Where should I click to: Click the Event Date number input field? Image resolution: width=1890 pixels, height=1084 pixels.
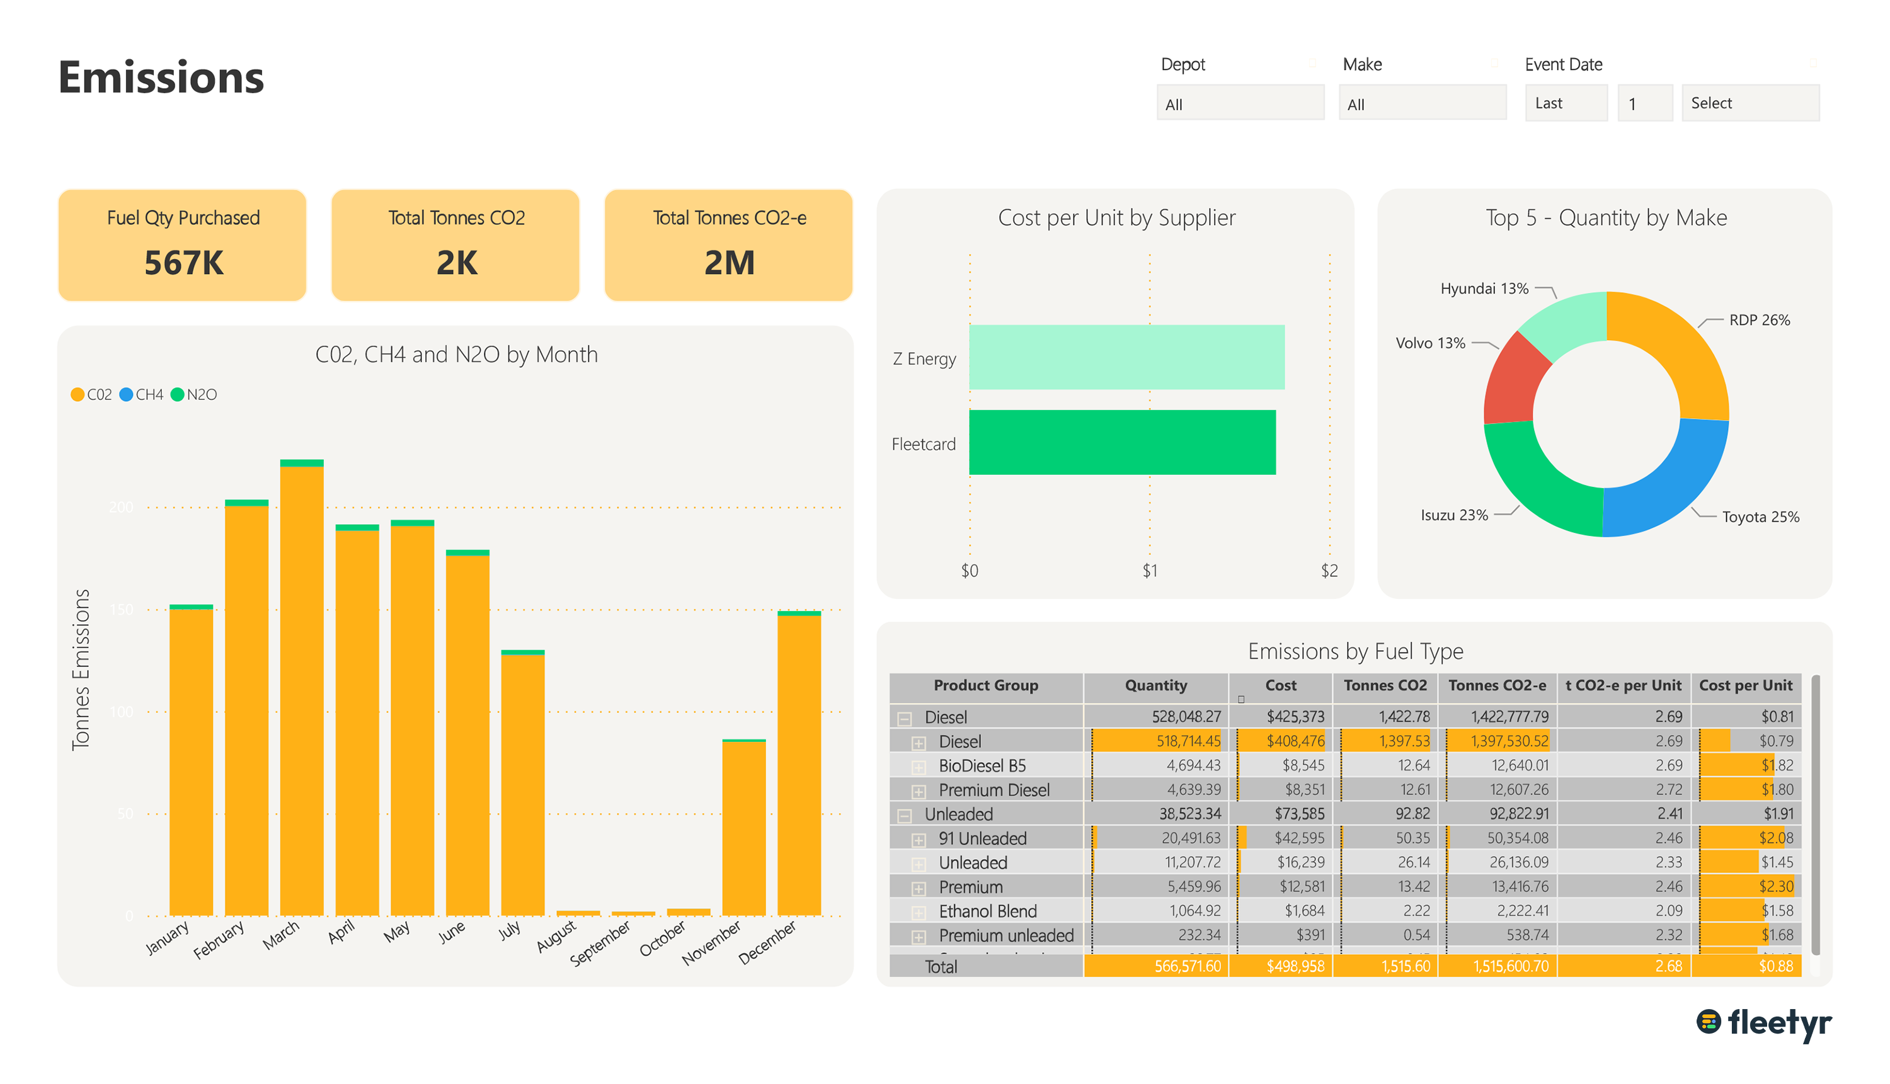click(x=1644, y=103)
